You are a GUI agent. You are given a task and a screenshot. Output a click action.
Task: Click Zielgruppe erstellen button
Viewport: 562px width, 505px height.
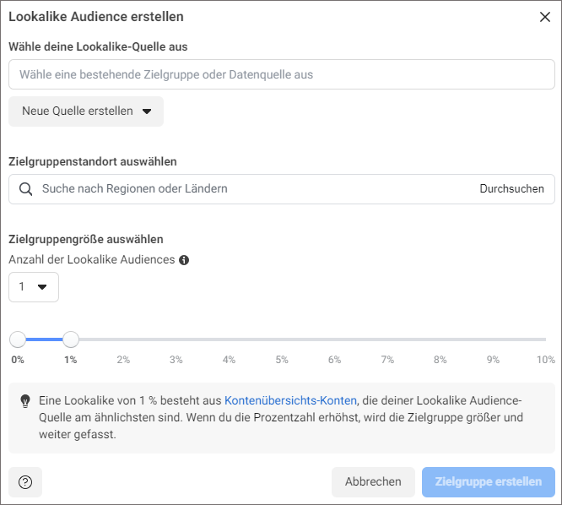click(x=489, y=482)
